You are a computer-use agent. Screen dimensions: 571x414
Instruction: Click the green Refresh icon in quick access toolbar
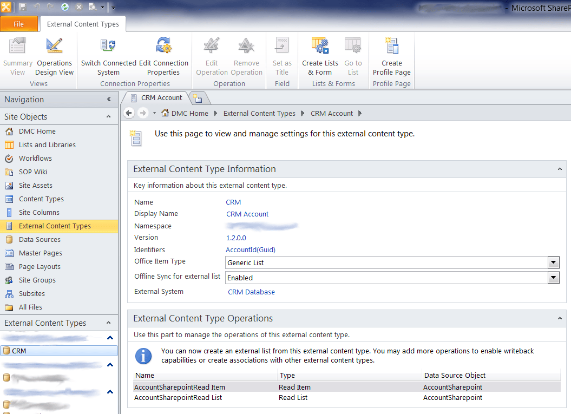tap(65, 7)
